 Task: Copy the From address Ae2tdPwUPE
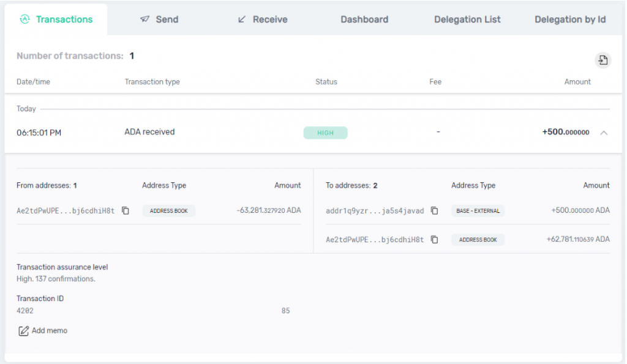tap(126, 210)
